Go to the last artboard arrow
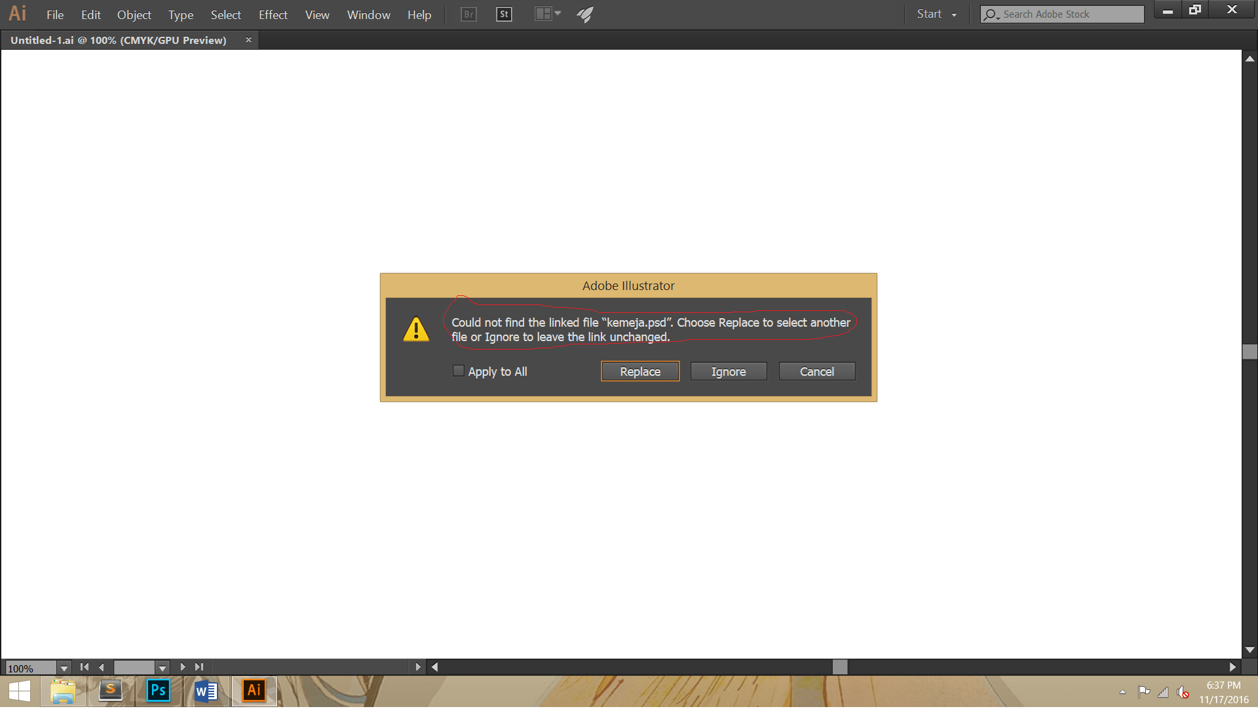The image size is (1258, 711). pyautogui.click(x=199, y=667)
